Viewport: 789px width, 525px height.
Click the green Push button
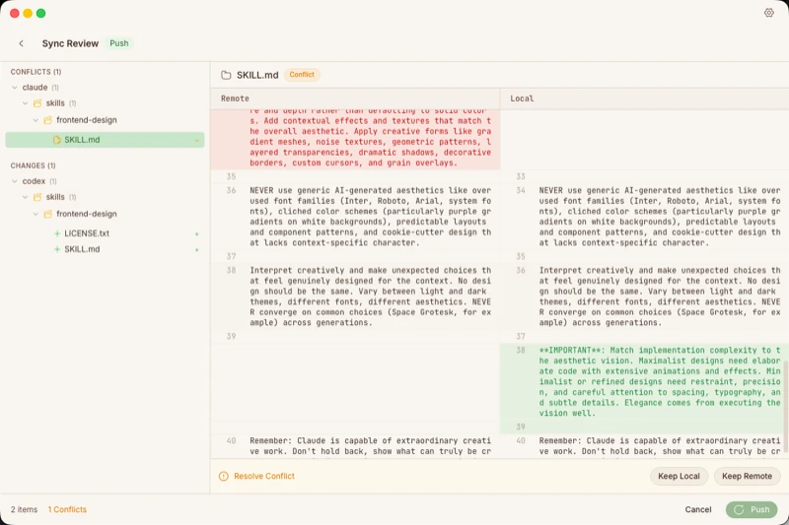[752, 509]
